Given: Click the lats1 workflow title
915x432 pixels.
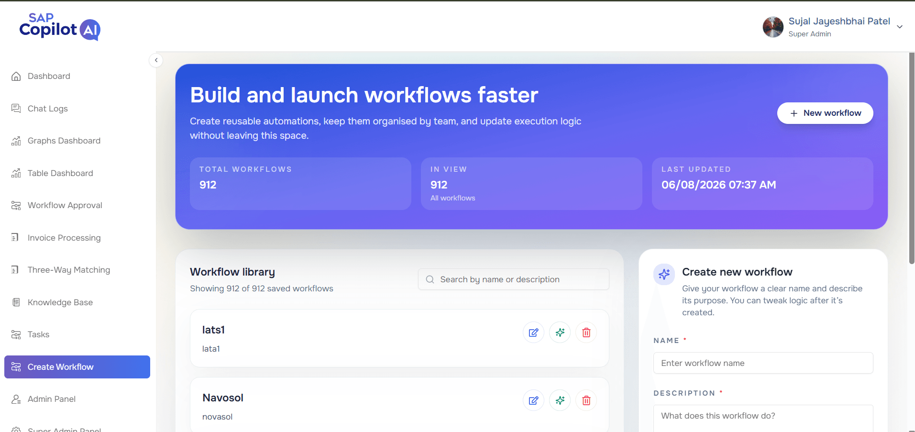Looking at the screenshot, I should (213, 330).
